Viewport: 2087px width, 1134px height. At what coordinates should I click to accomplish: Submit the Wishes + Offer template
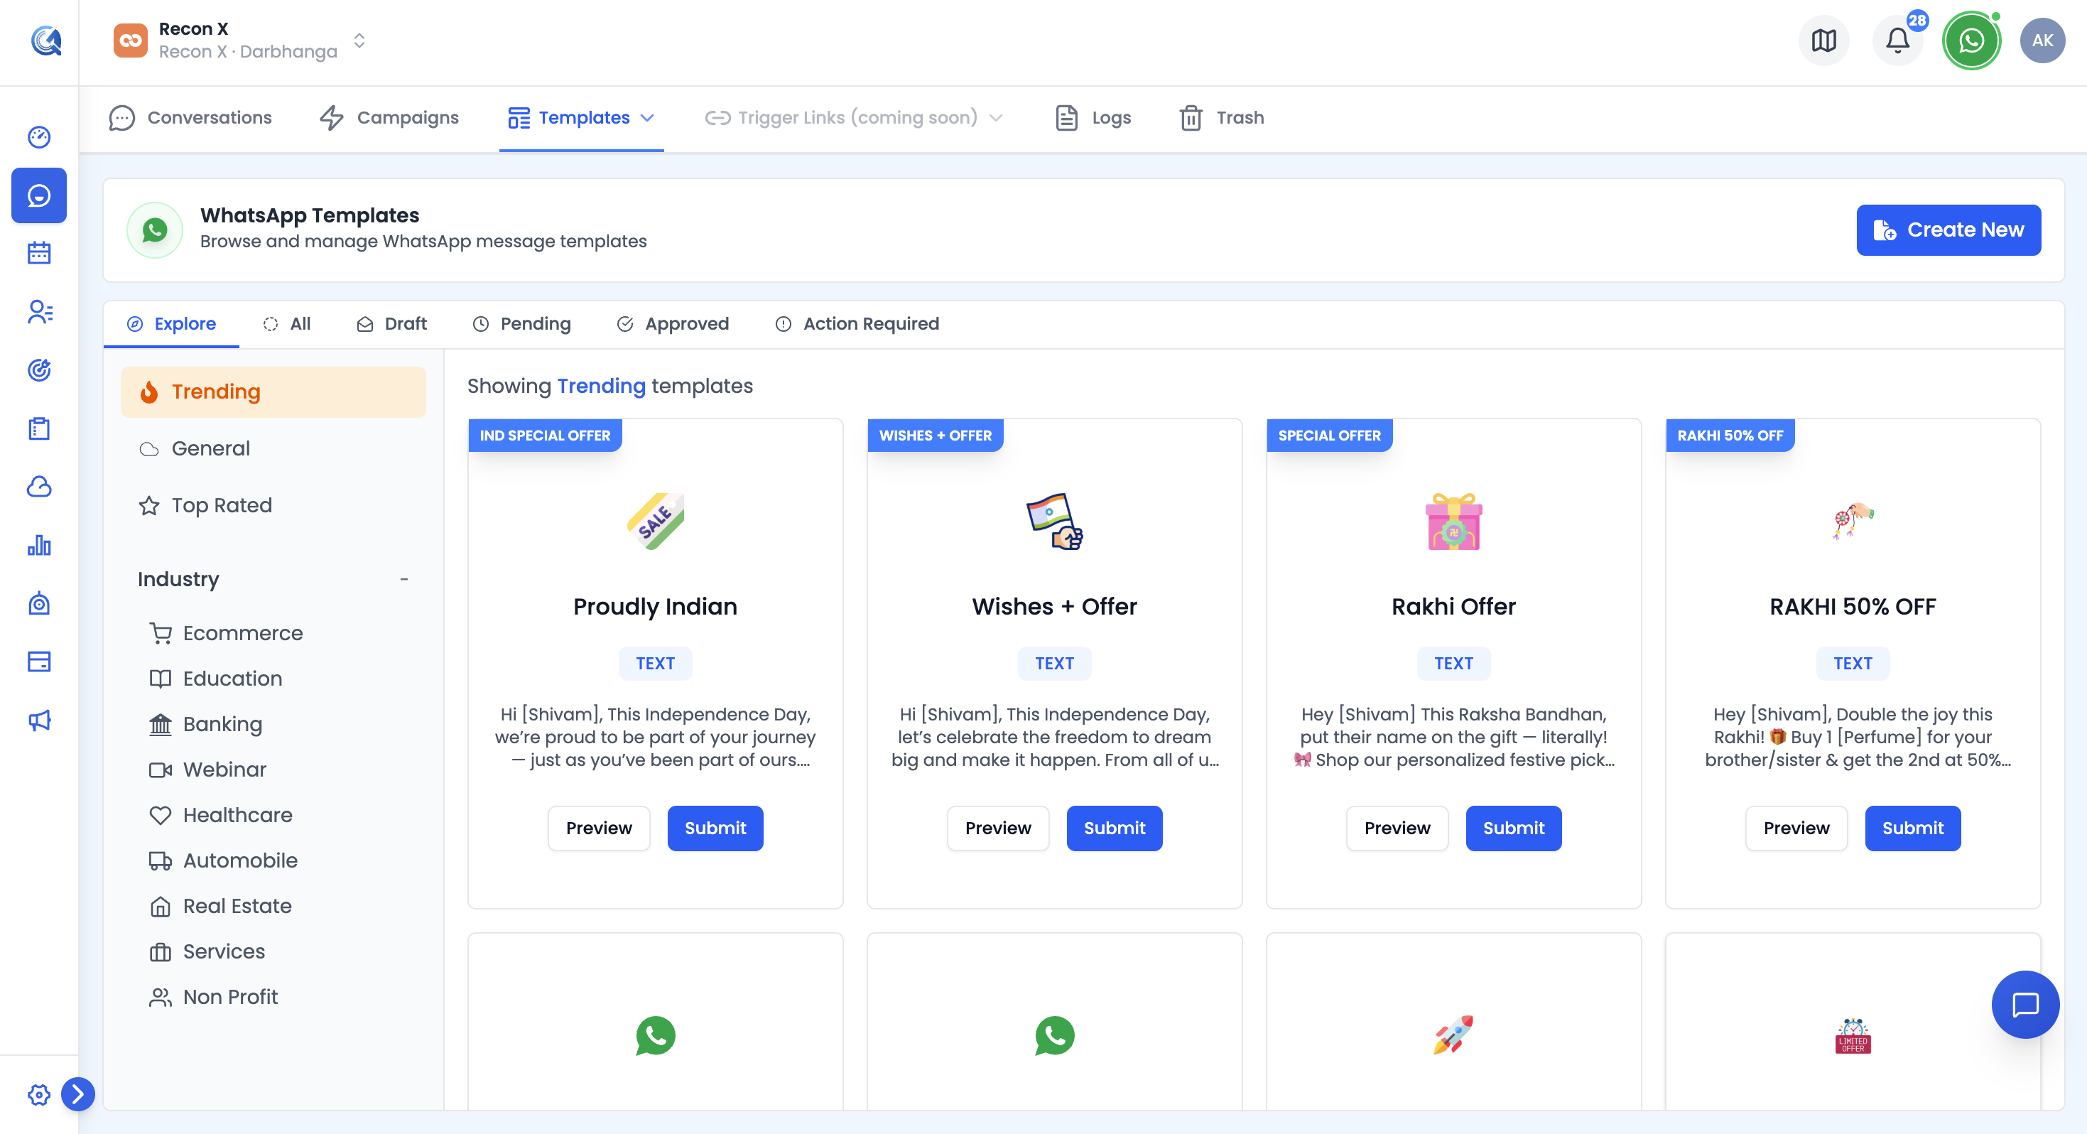tap(1114, 828)
